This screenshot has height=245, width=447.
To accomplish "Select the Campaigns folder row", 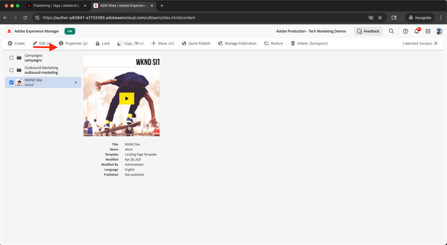I will [43, 58].
